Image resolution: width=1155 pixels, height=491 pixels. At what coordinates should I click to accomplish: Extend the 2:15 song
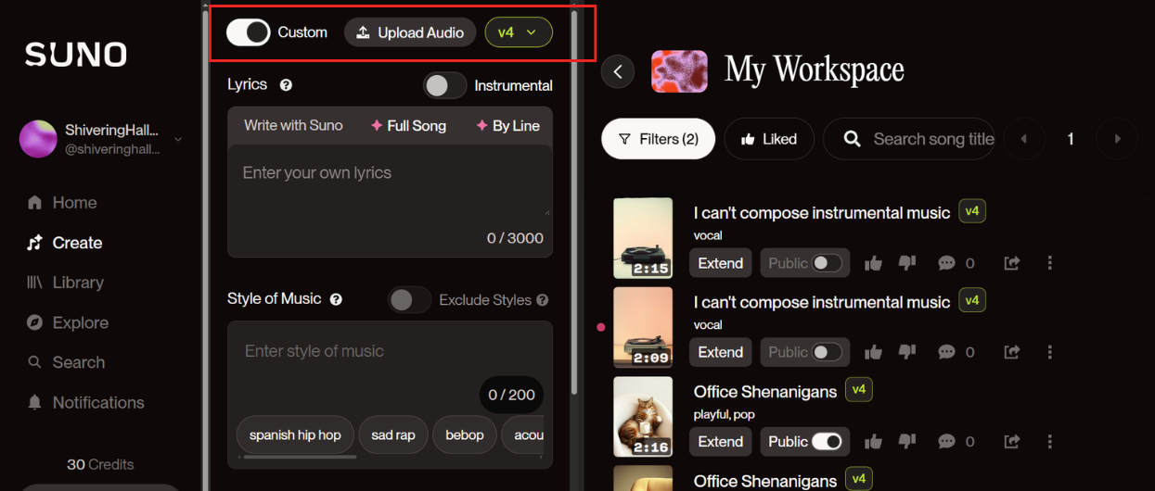tap(720, 263)
